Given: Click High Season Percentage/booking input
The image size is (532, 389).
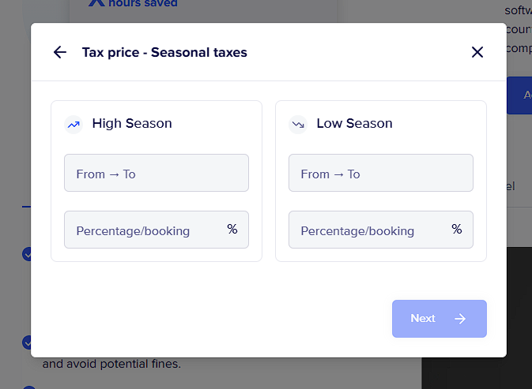Looking at the screenshot, I should coord(142,230).
